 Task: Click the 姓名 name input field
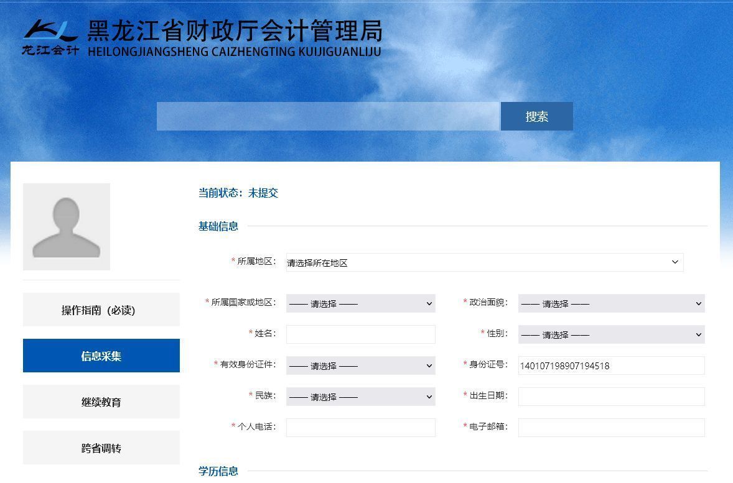pyautogui.click(x=360, y=334)
